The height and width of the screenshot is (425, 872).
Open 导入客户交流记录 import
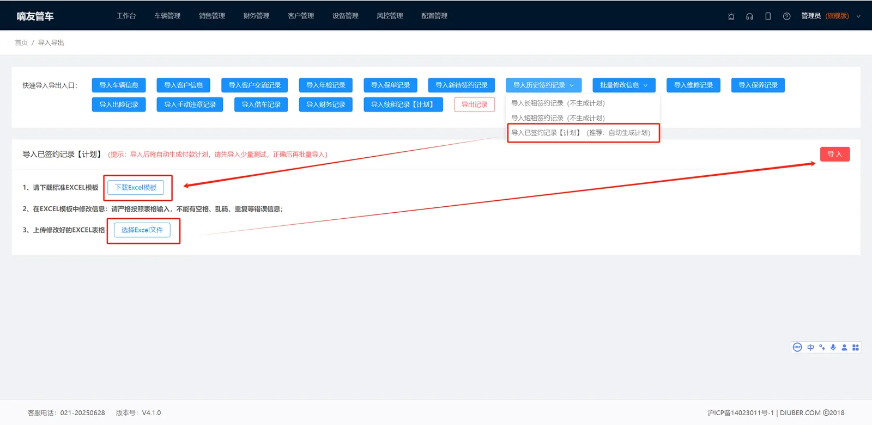point(255,85)
